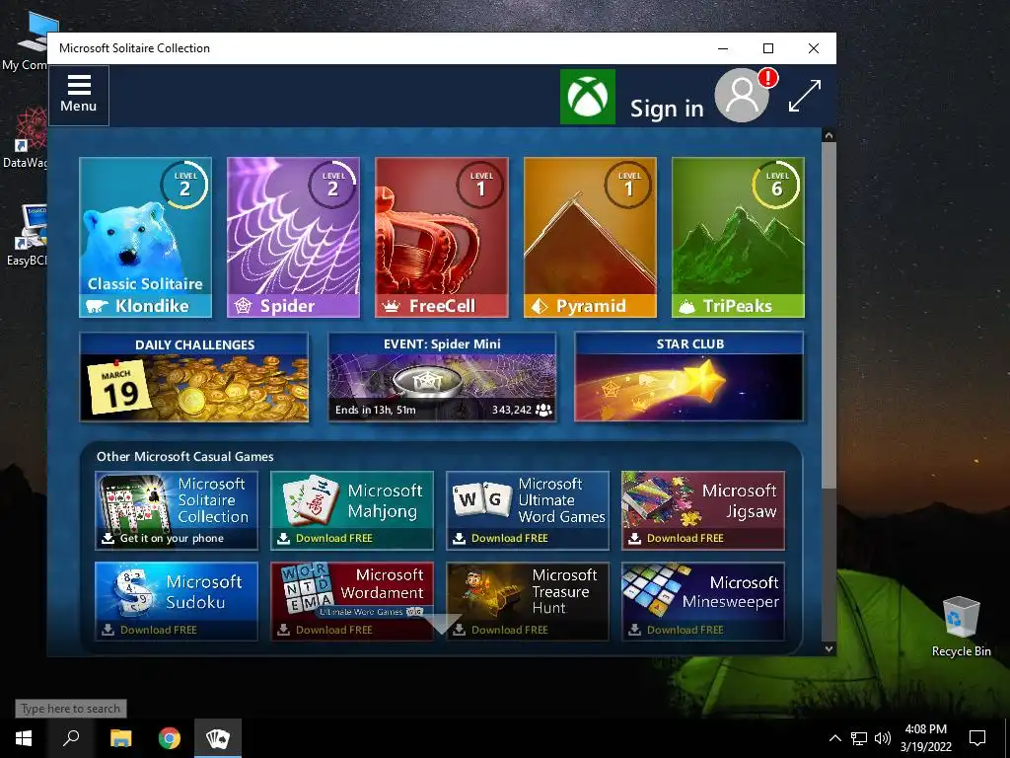Launch the Pyramid game tile
This screenshot has width=1010, height=758.
[590, 237]
